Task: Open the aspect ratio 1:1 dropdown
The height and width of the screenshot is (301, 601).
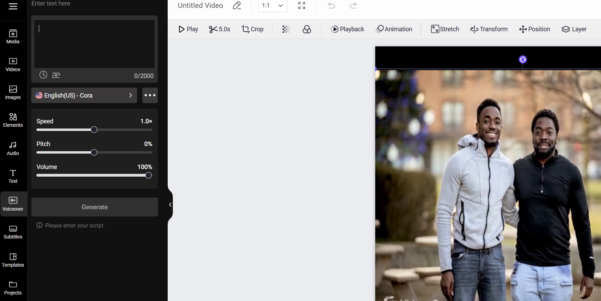Action: pos(272,5)
